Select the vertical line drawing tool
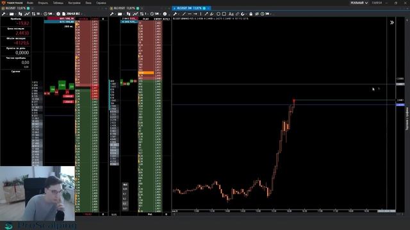 [x=201, y=14]
